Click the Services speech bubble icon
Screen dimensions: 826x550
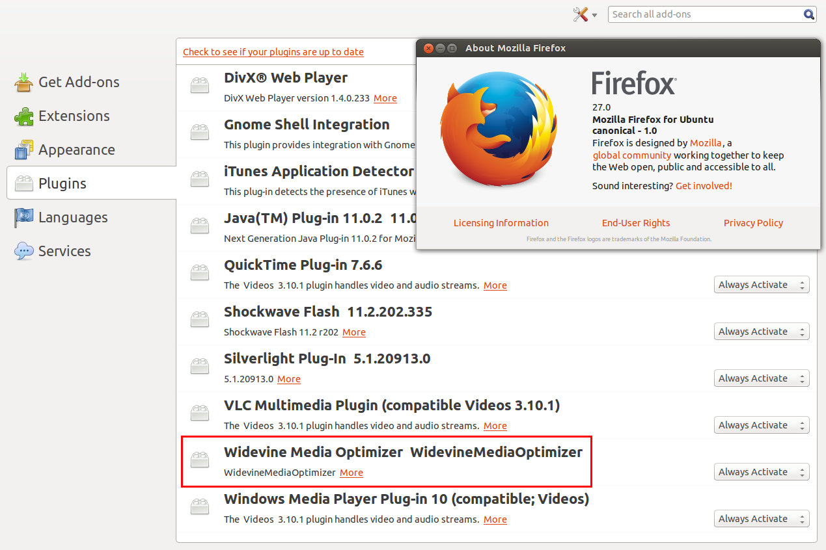[24, 251]
